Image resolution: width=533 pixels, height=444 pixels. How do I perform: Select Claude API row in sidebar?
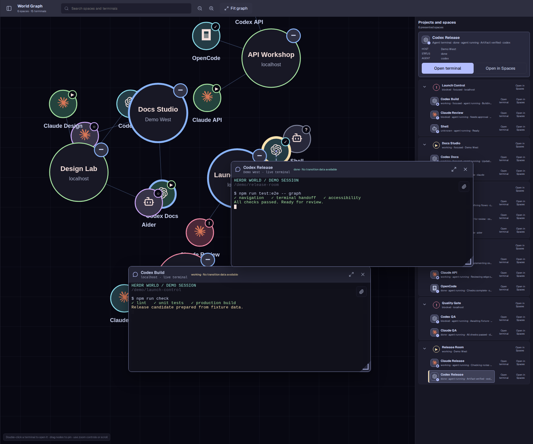point(462,275)
